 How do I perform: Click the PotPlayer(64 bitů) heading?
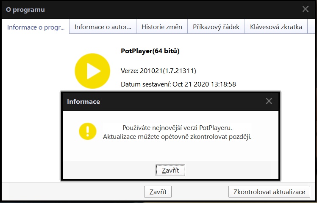click(150, 51)
